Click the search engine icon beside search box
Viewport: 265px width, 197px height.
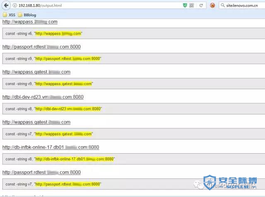(212, 5)
